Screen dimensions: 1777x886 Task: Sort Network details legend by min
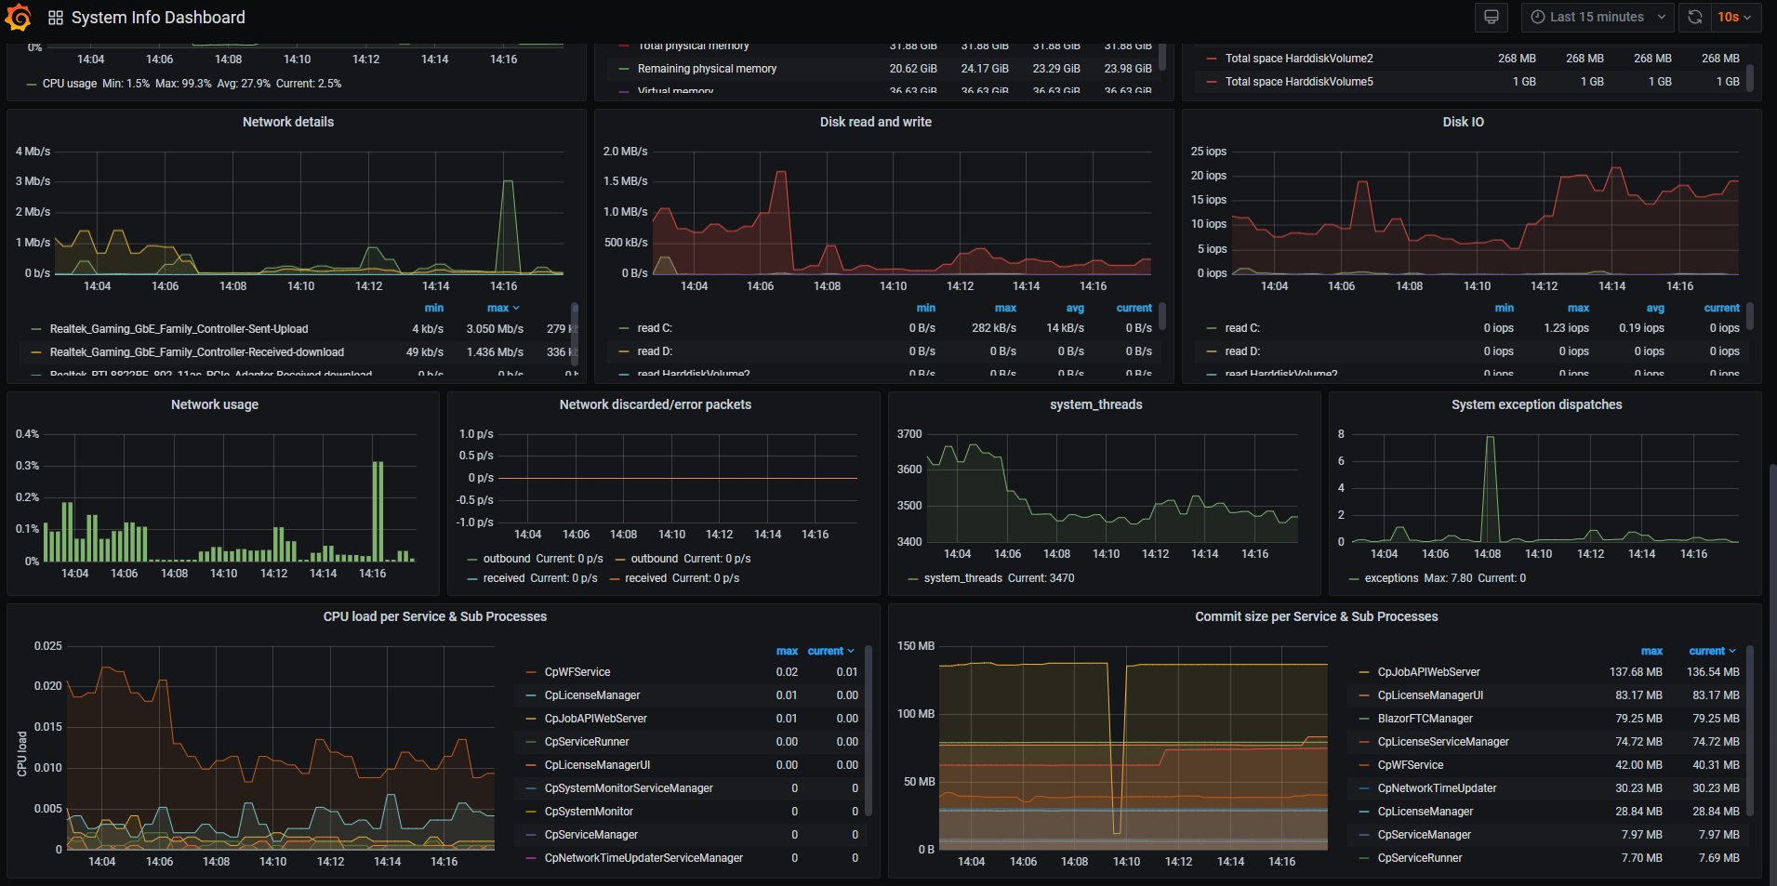434,308
